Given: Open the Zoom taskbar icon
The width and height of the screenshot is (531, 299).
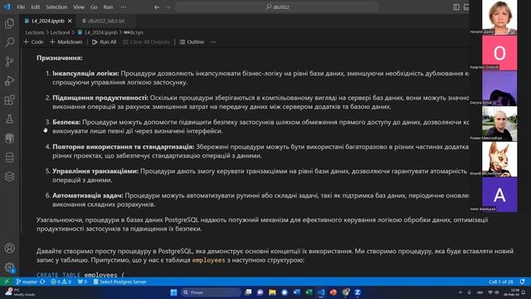Looking at the screenshot, I should [x=358, y=292].
